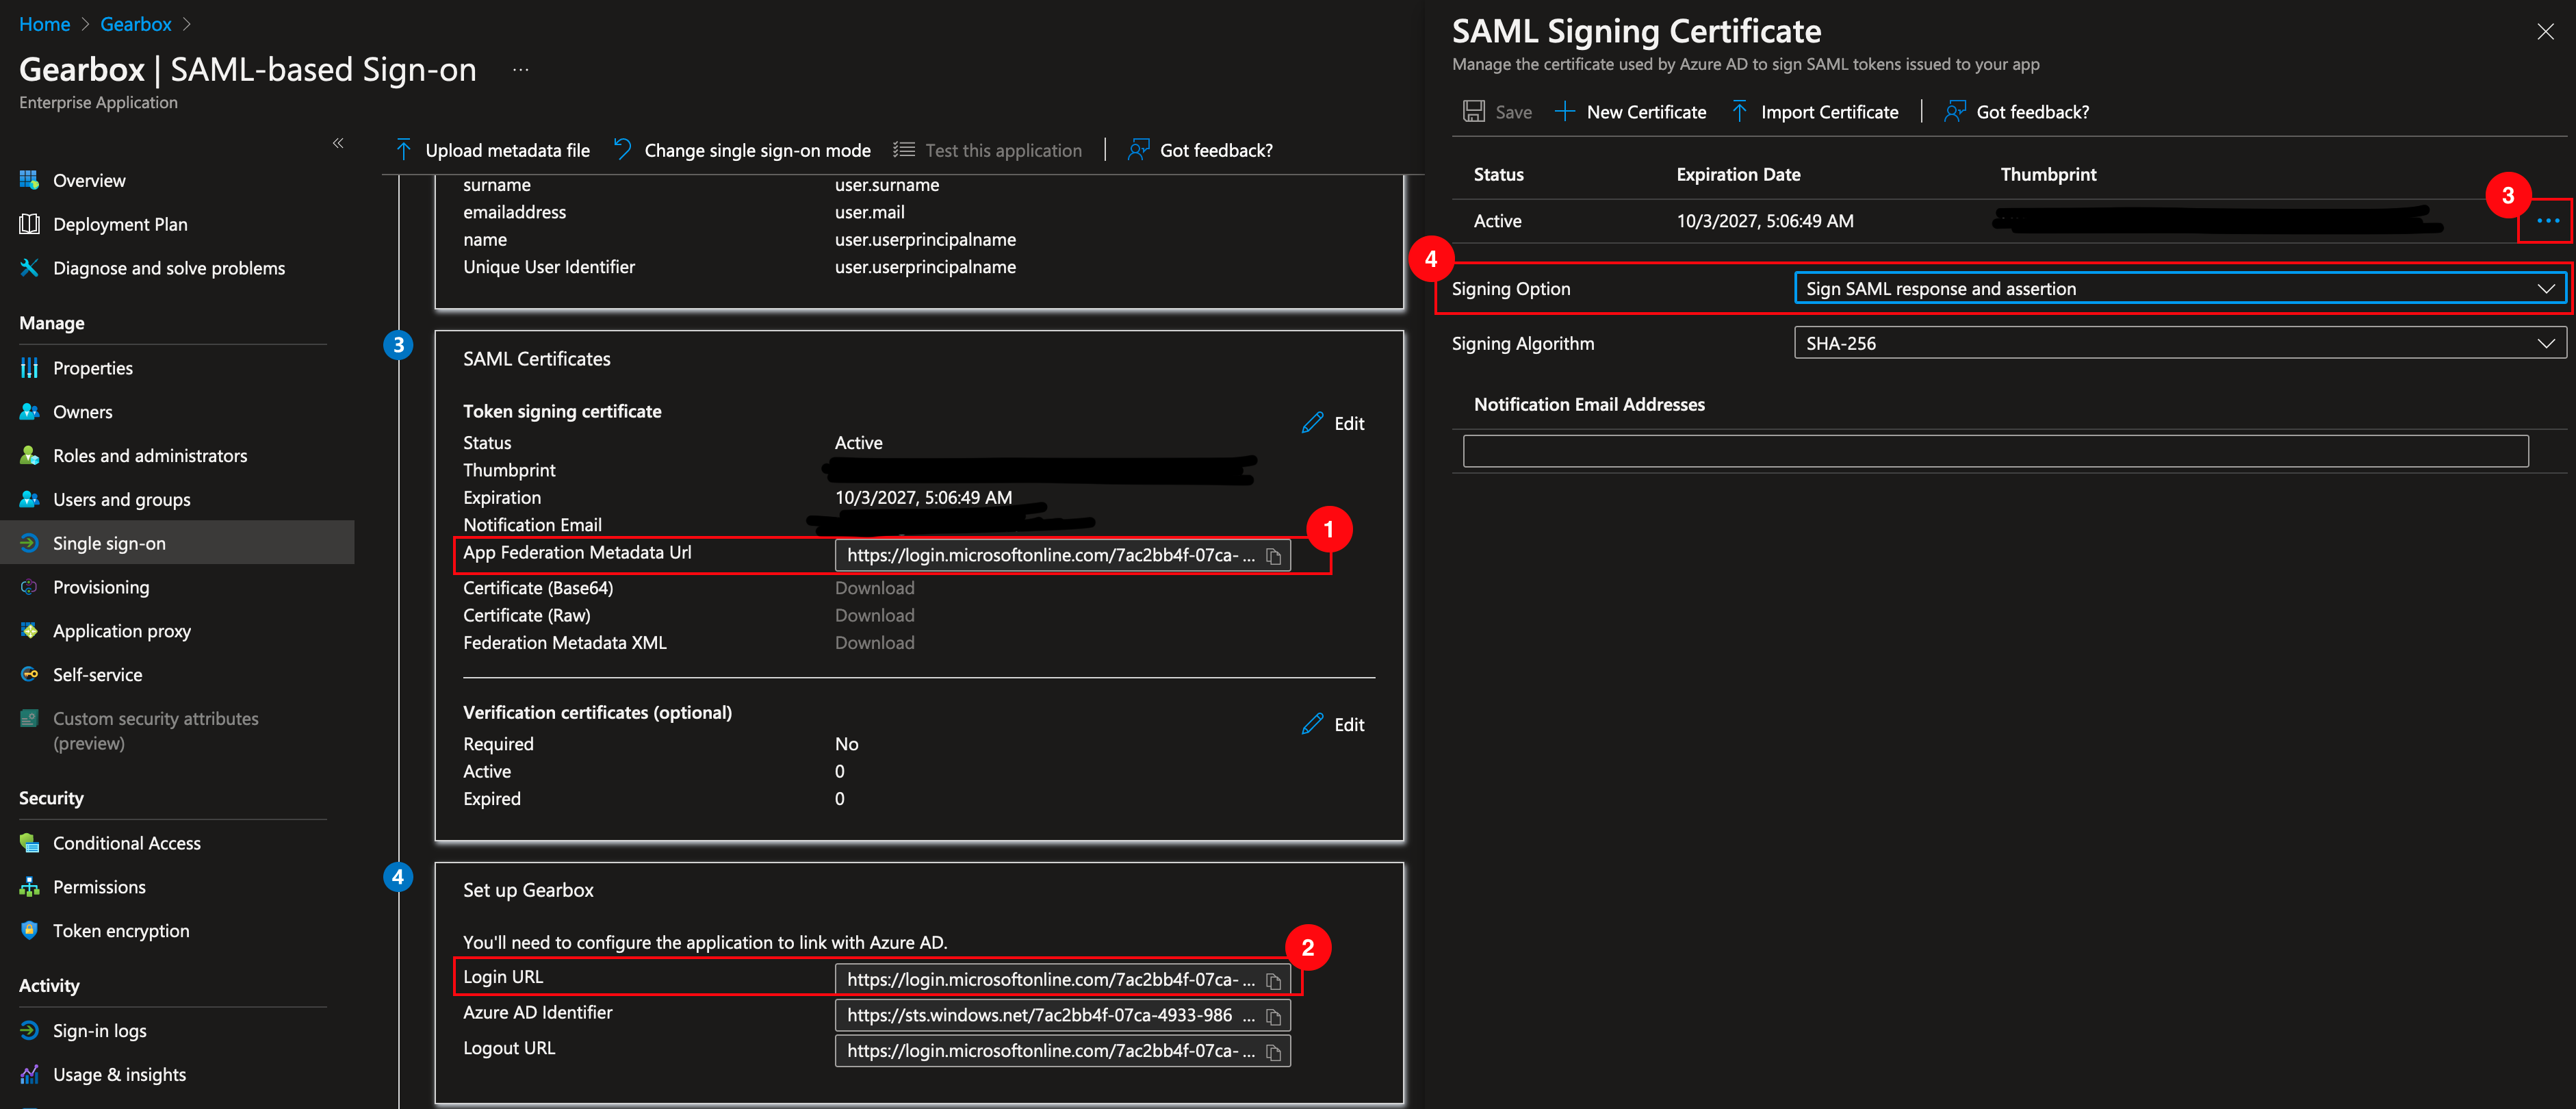The width and height of the screenshot is (2576, 1109).
Task: Click the App Federation Metadata Url field
Action: tap(1062, 556)
